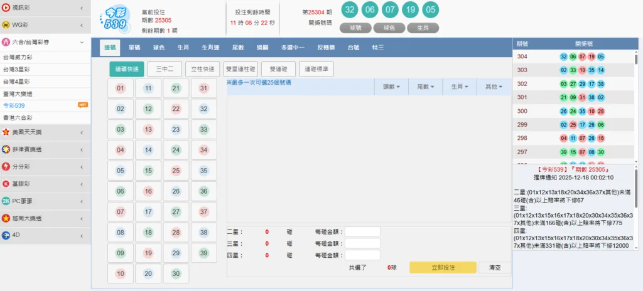Screen dimensions: 643x291
Task: Click draw history row 298
Action: pos(573,138)
